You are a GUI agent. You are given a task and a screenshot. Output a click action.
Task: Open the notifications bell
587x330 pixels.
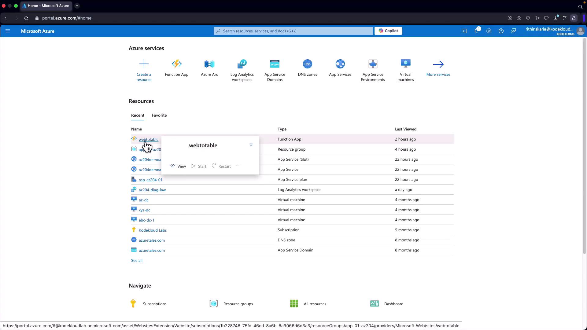tap(476, 31)
